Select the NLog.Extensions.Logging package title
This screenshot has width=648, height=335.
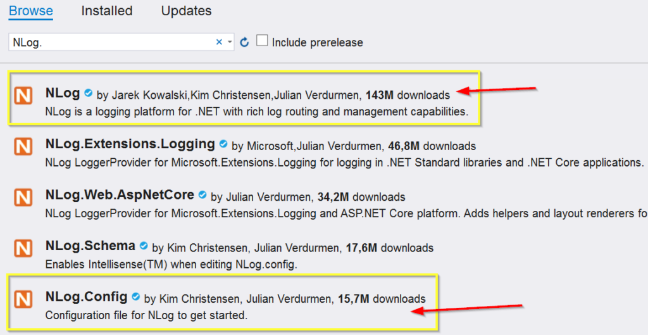[x=130, y=144]
